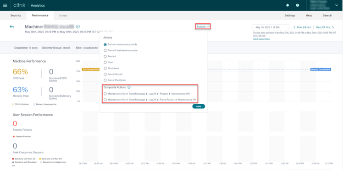Click the Machine Performance heading
This screenshot has height=171, width=344.
point(29,61)
